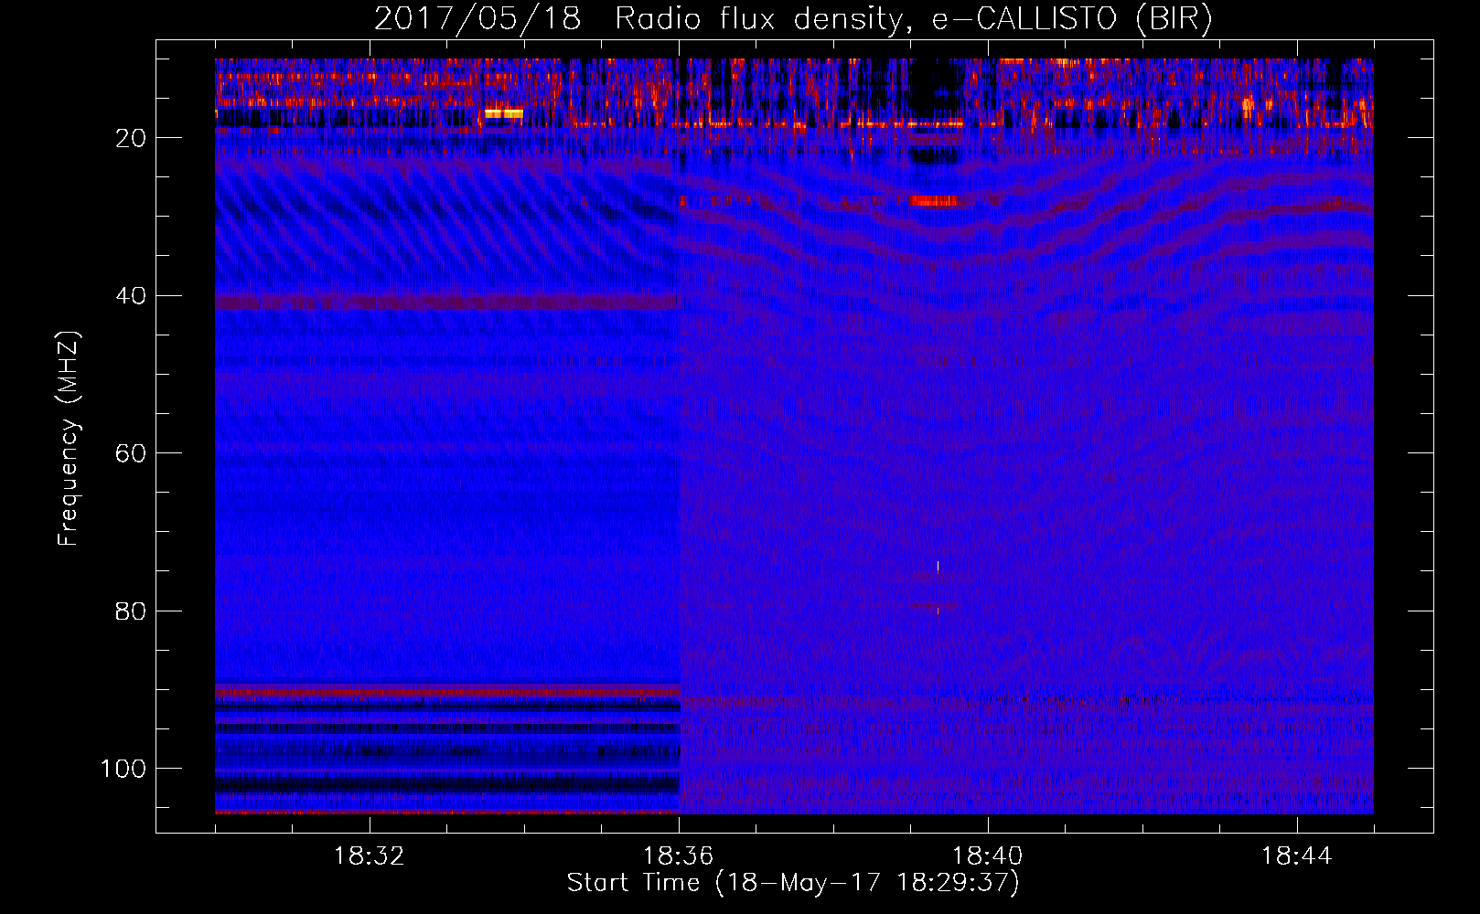Click the 100 frequency tick label
The width and height of the screenshot is (1480, 914).
(x=123, y=769)
